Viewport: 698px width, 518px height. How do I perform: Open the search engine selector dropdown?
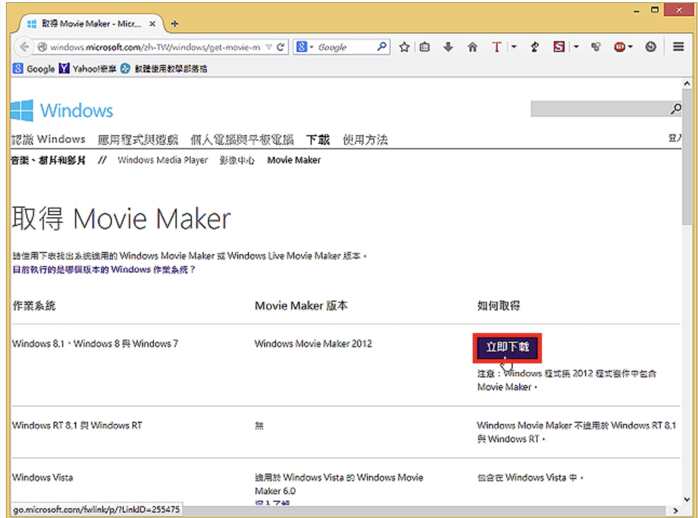point(304,47)
